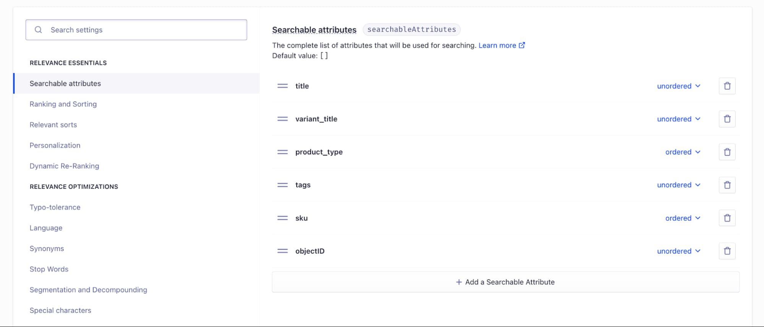Delete the sku attribute
This screenshot has height=327, width=764.
point(727,218)
